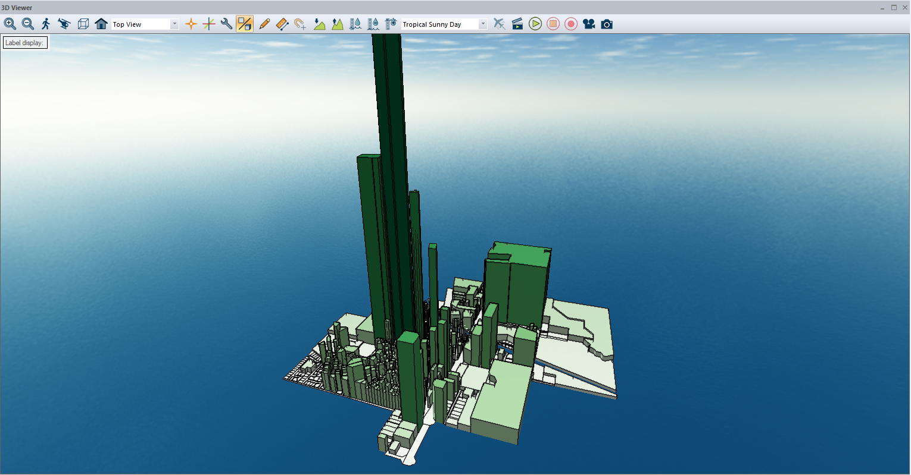Maximize the 3D Viewer window
Screen dimensions: 911x475
[894, 7]
